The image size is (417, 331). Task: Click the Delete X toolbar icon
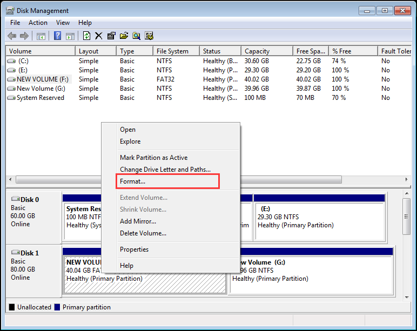[x=99, y=36]
